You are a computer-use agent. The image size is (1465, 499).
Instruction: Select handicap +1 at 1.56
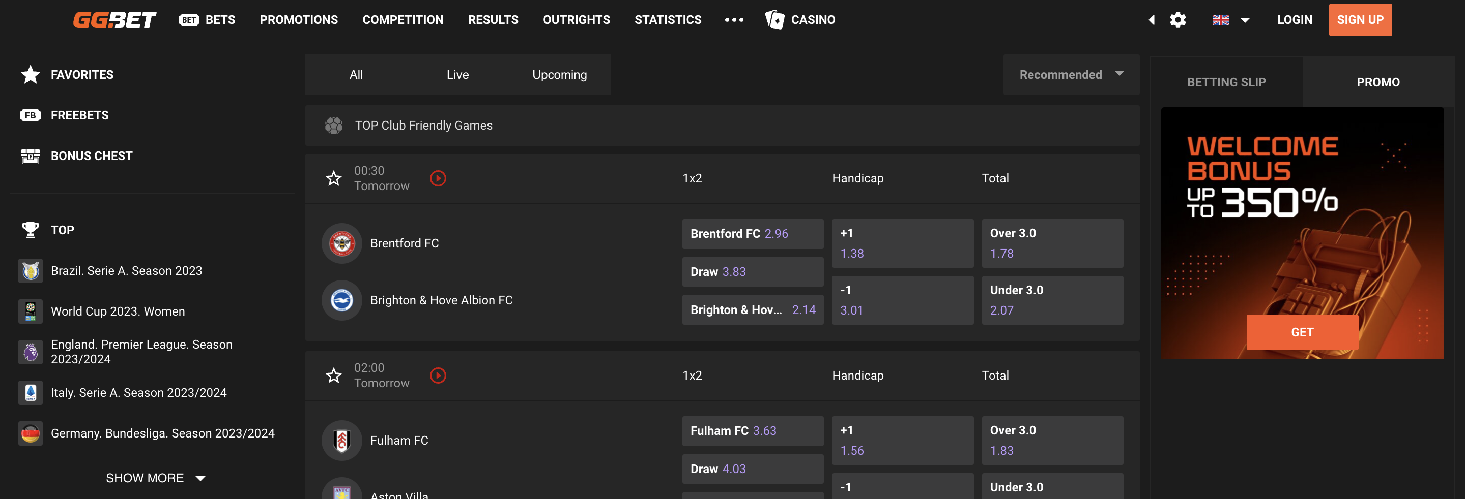903,441
